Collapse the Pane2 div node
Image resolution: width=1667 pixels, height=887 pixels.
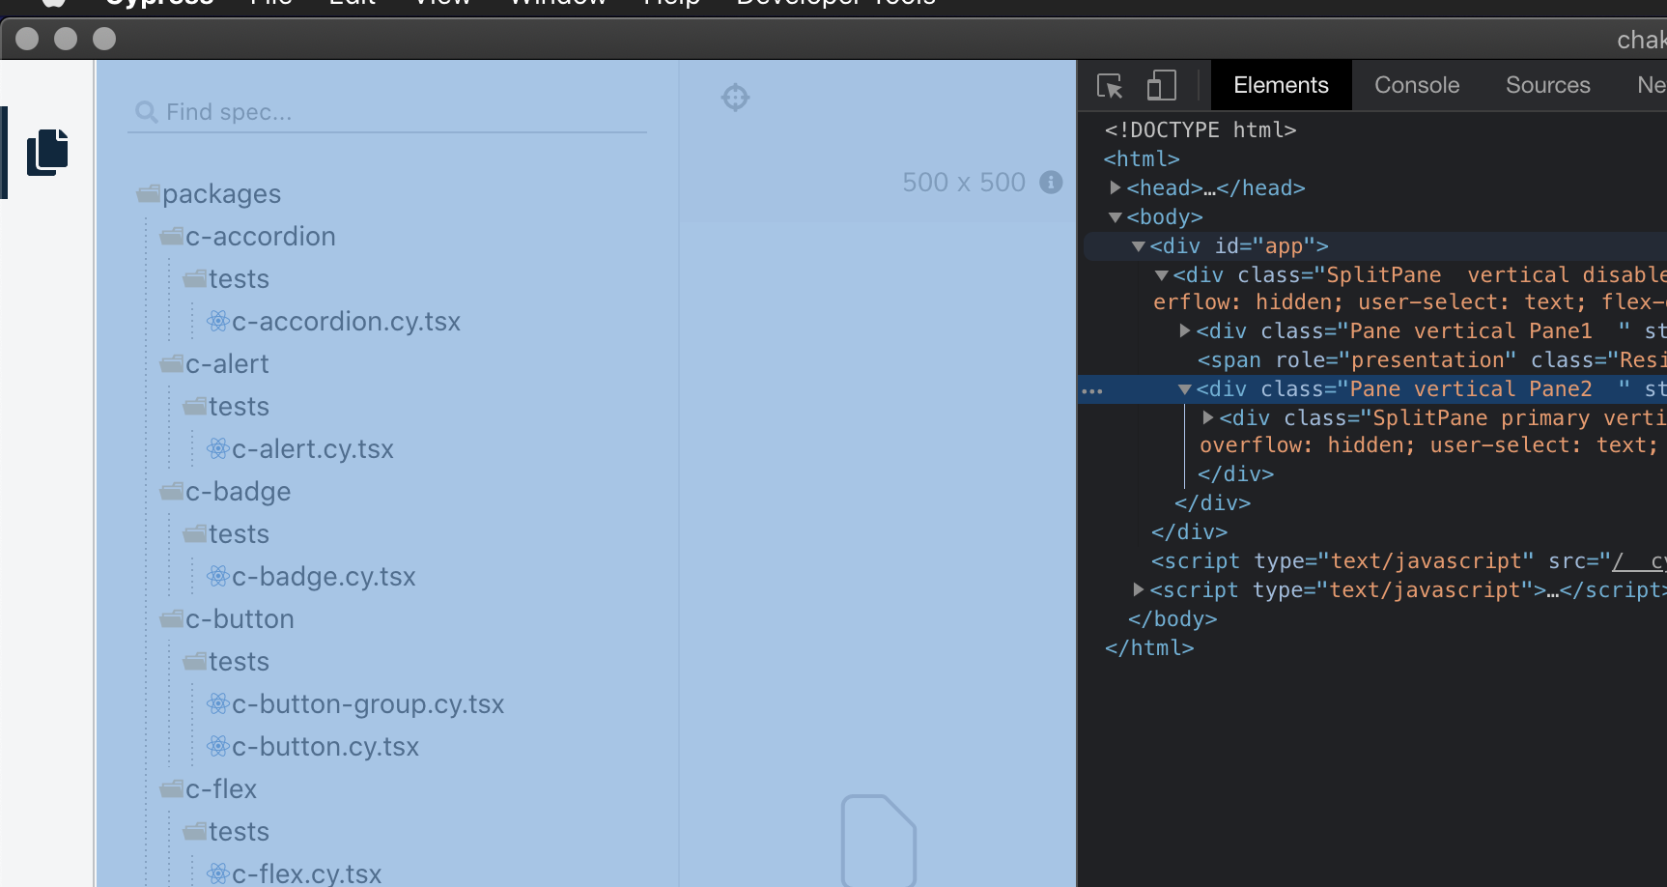(1185, 389)
